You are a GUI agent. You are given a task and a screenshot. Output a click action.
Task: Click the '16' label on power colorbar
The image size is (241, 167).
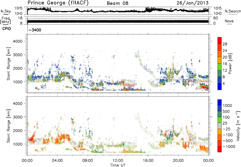225,64
